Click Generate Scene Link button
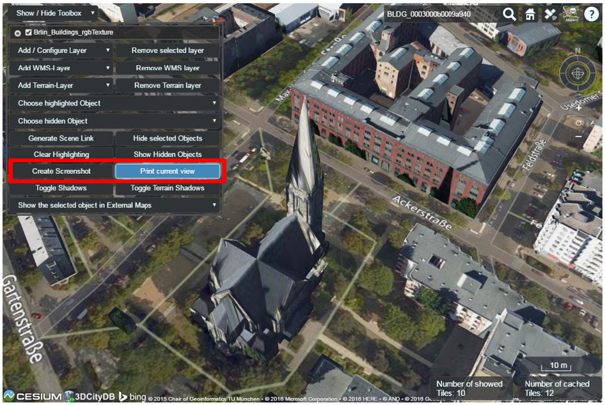 coord(61,139)
